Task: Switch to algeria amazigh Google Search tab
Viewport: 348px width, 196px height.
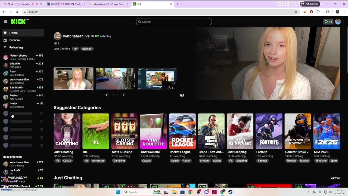Action: tap(109, 4)
